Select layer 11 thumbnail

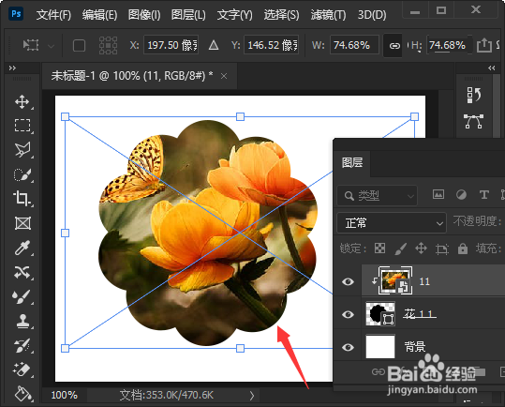395,281
